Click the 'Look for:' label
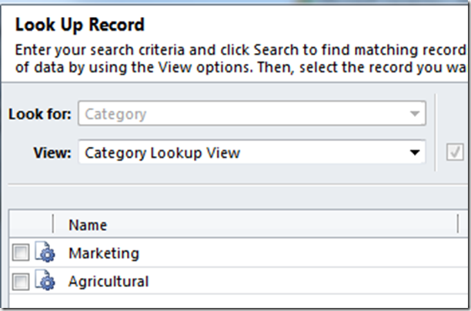The width and height of the screenshot is (471, 311). [40, 115]
